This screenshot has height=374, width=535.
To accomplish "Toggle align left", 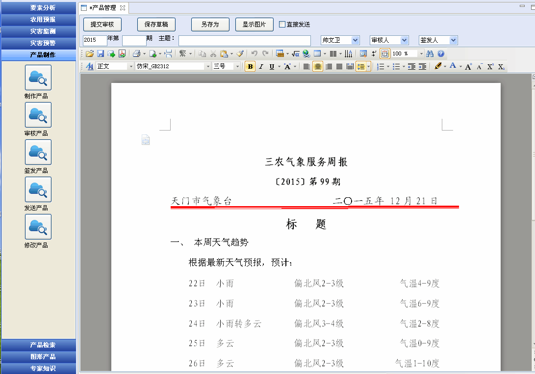I will coord(307,67).
